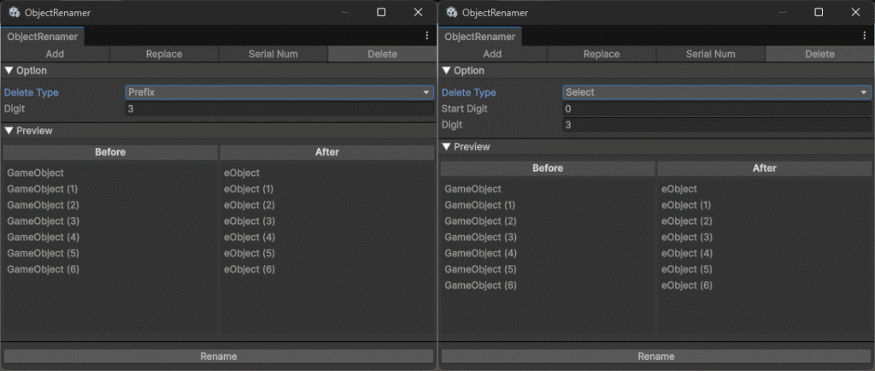Open the kebab menu in left ObjectRenamer panel
875x371 pixels.
point(426,36)
